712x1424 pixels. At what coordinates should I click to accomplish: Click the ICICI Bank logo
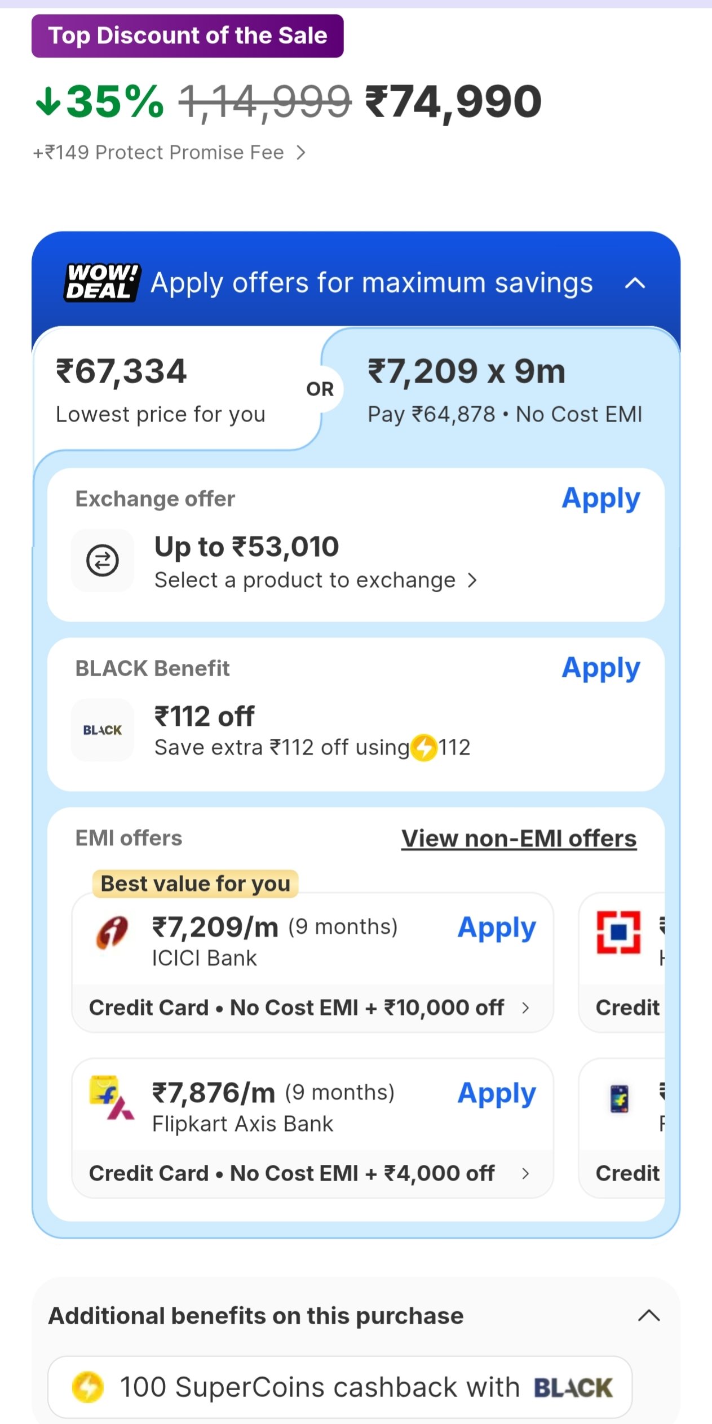pos(112,933)
